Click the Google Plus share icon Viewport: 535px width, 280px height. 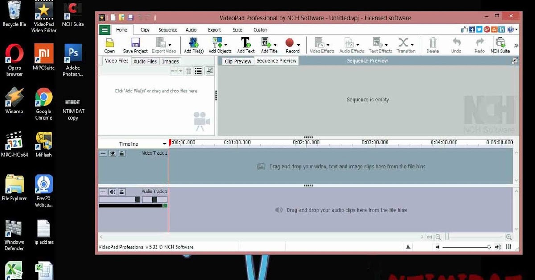coord(487,29)
